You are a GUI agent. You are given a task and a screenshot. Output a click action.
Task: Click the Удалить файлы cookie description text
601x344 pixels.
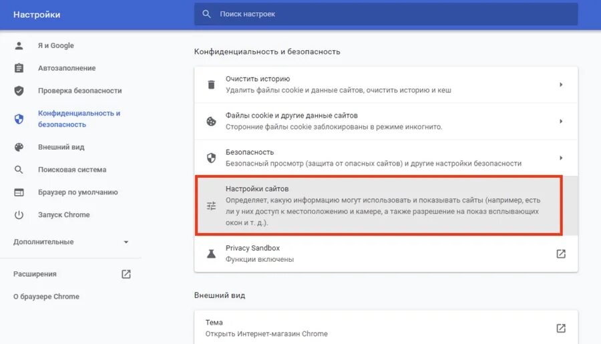click(x=339, y=90)
